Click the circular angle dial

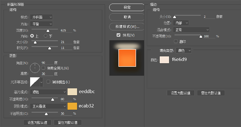[x=35, y=68]
